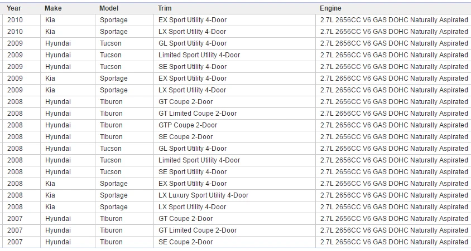The width and height of the screenshot is (471, 251).
Task: Click the 2009 Tucson GL Sport Utility trim
Action: point(234,43)
